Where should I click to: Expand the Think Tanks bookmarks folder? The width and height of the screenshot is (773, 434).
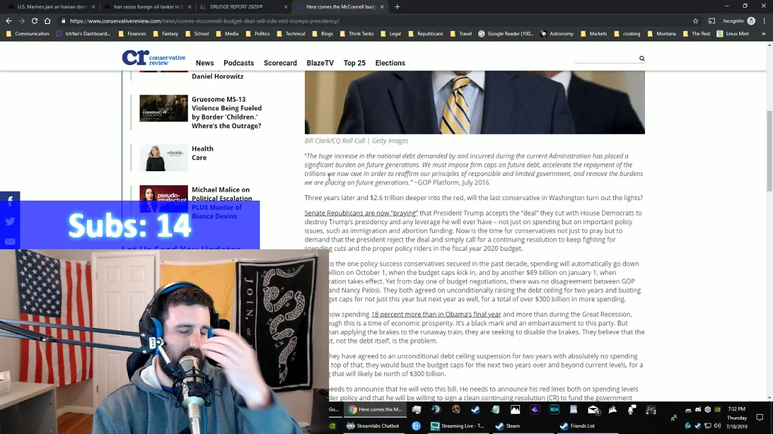[356, 34]
